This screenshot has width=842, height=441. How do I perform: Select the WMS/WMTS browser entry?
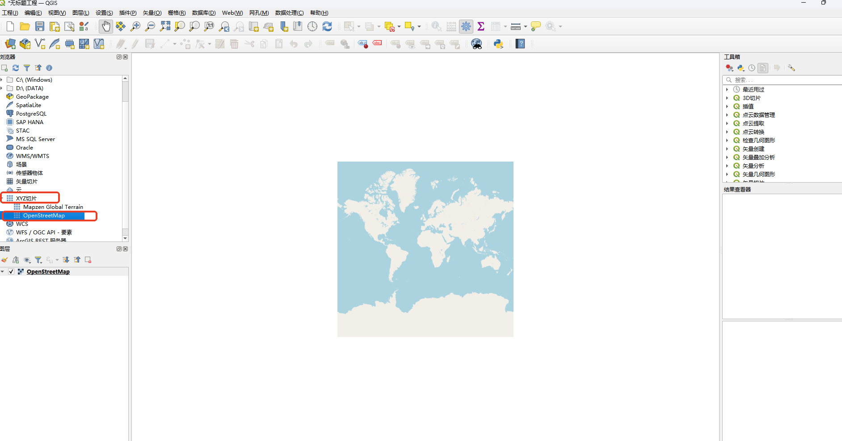[x=33, y=156]
